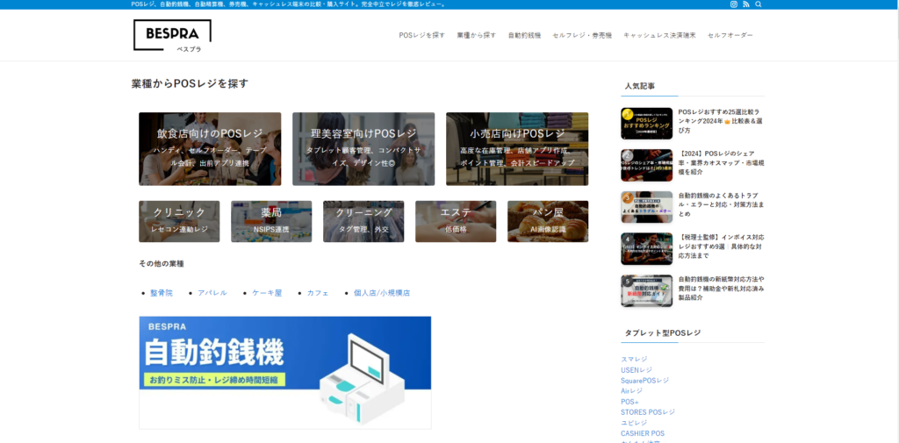This screenshot has width=899, height=443.
Task: Click the その他の業種 subheading
Action: point(162,264)
